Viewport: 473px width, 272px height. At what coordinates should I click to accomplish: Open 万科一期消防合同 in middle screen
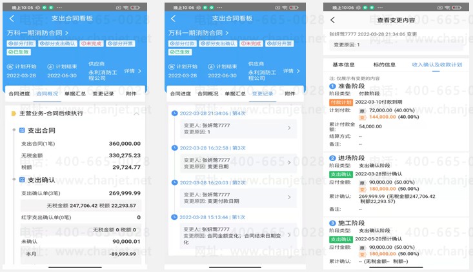tap(199, 33)
